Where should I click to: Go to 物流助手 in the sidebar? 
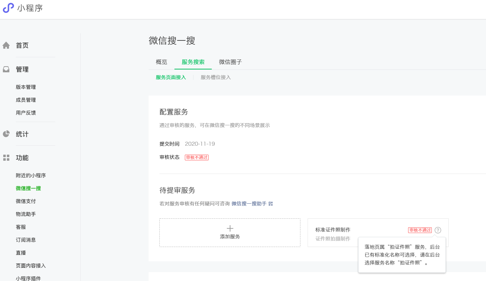pyautogui.click(x=26, y=214)
